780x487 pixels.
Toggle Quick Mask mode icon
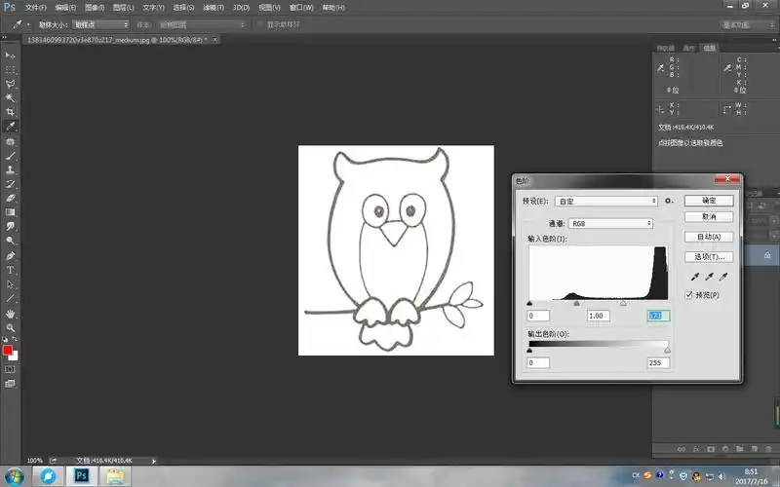pyautogui.click(x=10, y=370)
